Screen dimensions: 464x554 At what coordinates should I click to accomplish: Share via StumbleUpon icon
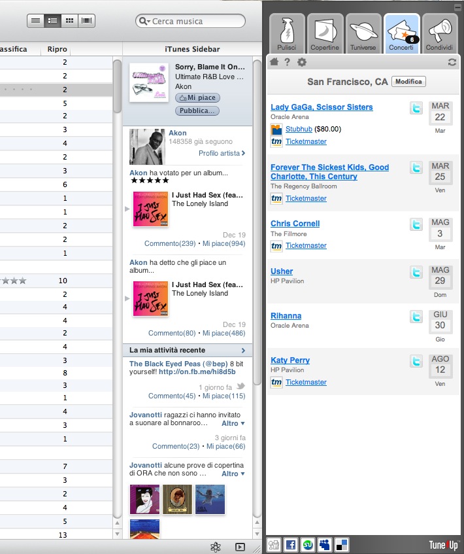[308, 545]
